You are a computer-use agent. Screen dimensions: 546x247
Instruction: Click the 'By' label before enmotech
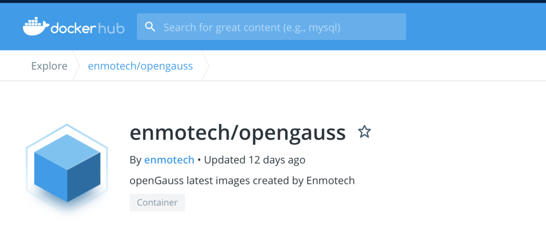pyautogui.click(x=135, y=160)
